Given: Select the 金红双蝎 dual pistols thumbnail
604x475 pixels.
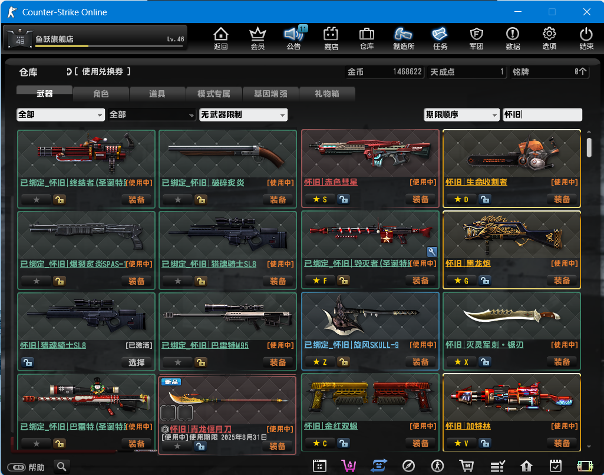Looking at the screenshot, I should point(370,397).
